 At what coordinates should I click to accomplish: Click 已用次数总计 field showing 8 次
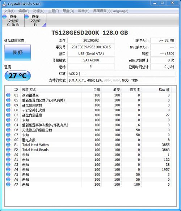pyautogui.click(x=163, y=60)
